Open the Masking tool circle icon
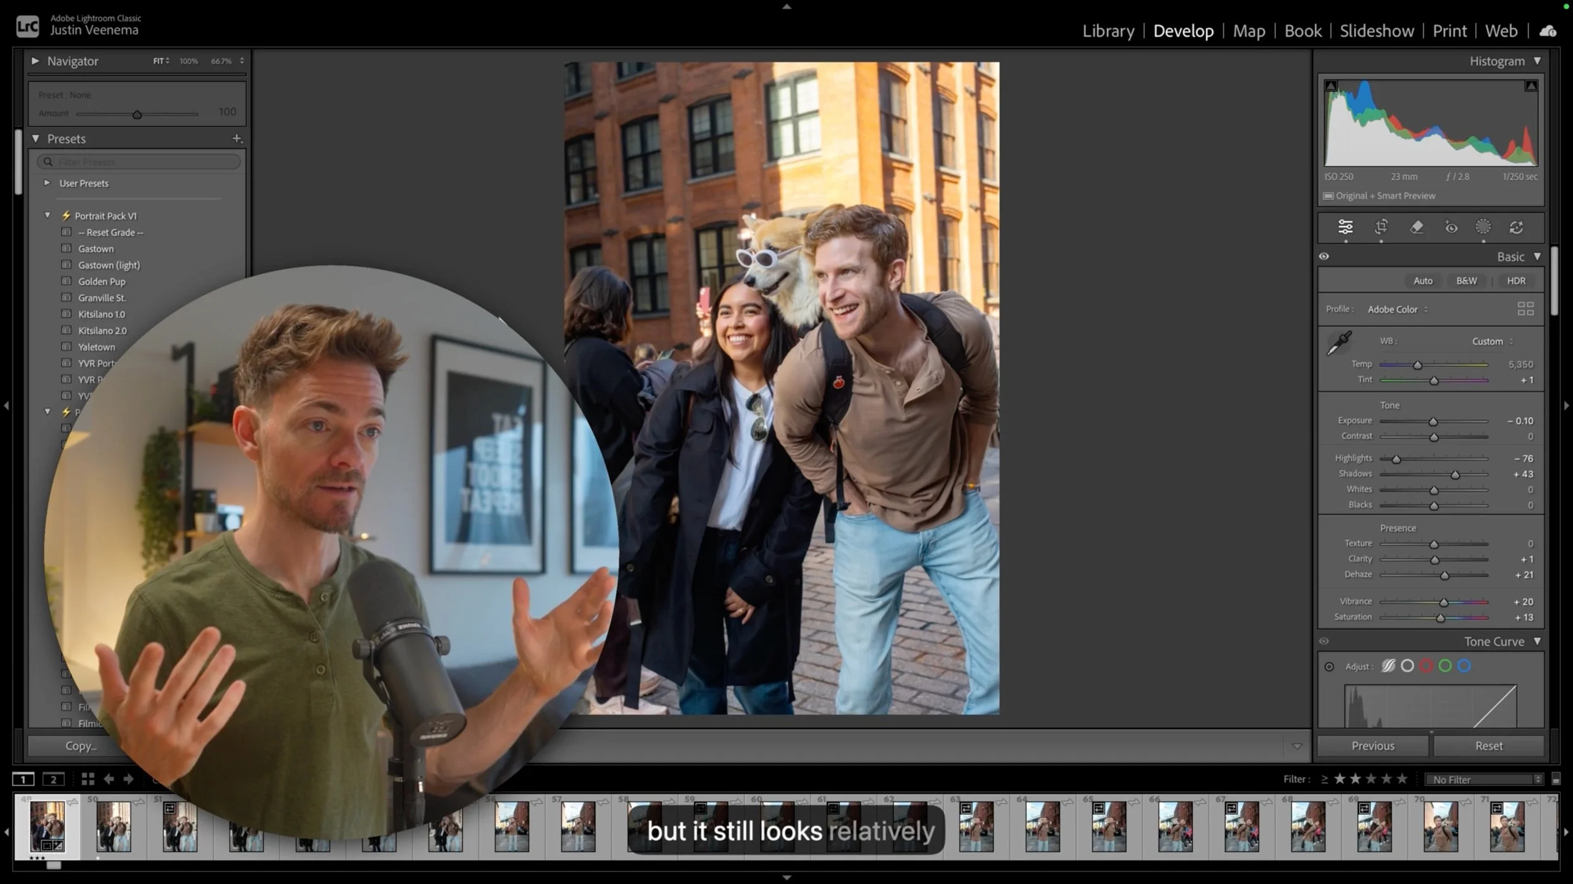This screenshot has height=884, width=1573. click(1483, 227)
